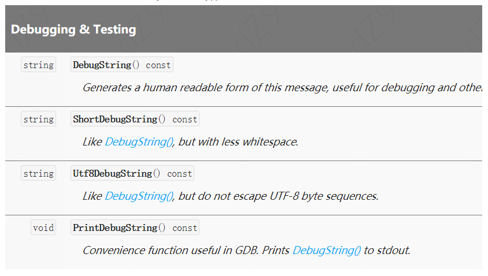The height and width of the screenshot is (276, 488).
Task: Click the string return type beside ShortDebugString()
Action: [39, 119]
